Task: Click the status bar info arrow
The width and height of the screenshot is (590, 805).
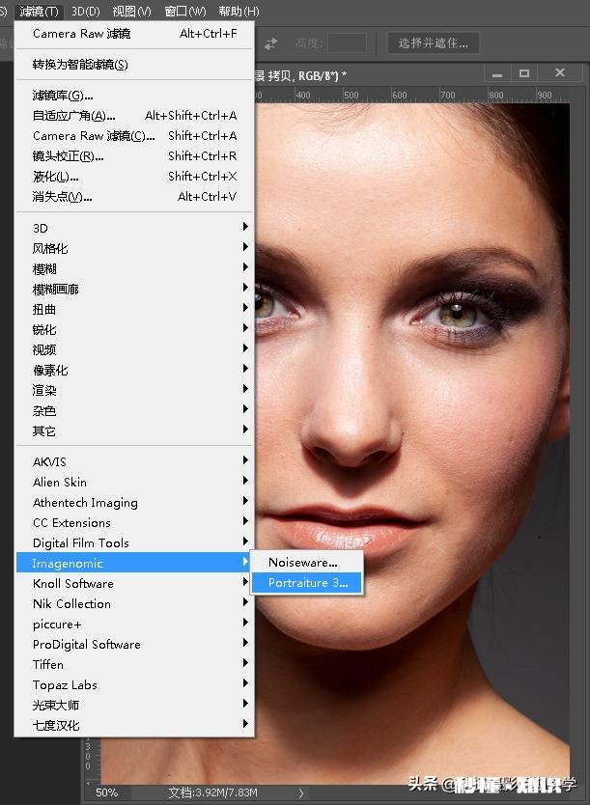Action: point(302,792)
